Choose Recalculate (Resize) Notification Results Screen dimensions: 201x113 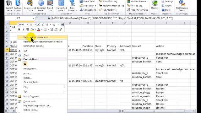(42, 42)
